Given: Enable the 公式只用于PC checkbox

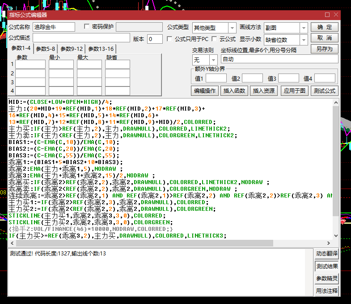Looking at the screenshot, I should click(x=169, y=39).
